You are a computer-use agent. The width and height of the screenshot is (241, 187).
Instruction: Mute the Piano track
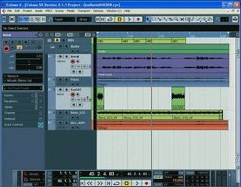(x=60, y=79)
